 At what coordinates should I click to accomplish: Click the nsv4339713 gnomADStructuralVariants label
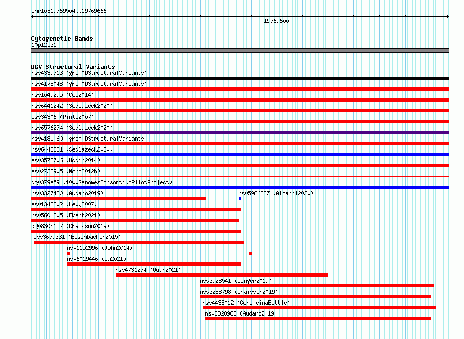(89, 73)
